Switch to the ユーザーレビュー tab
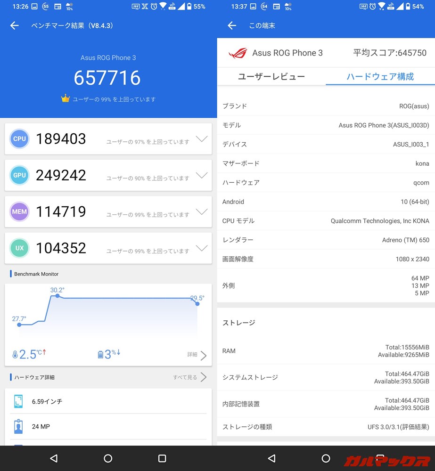The height and width of the screenshot is (471, 435). tap(271, 76)
